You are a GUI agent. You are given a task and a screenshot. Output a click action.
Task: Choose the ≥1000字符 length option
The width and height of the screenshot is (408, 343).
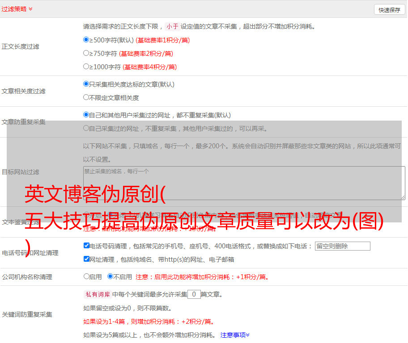point(86,67)
